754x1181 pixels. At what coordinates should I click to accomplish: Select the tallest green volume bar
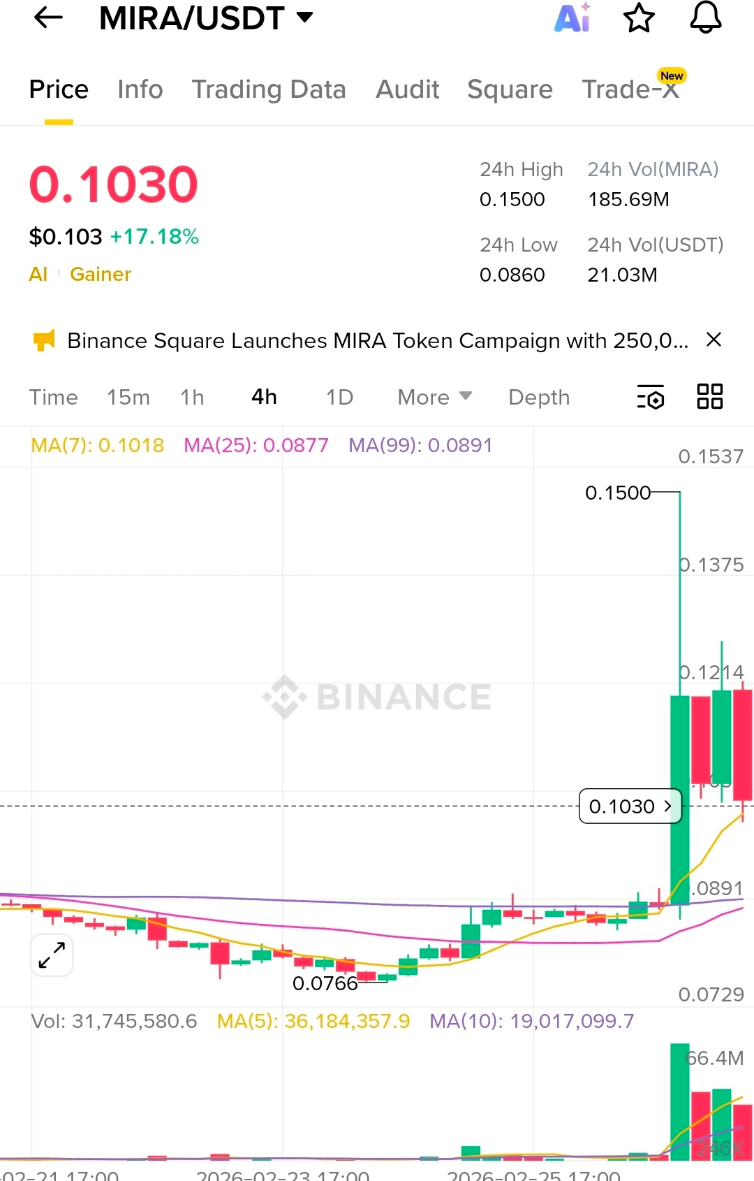tap(679, 1102)
